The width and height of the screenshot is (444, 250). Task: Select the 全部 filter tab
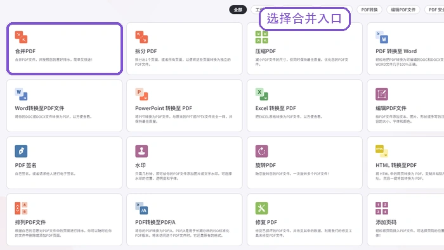[238, 9]
